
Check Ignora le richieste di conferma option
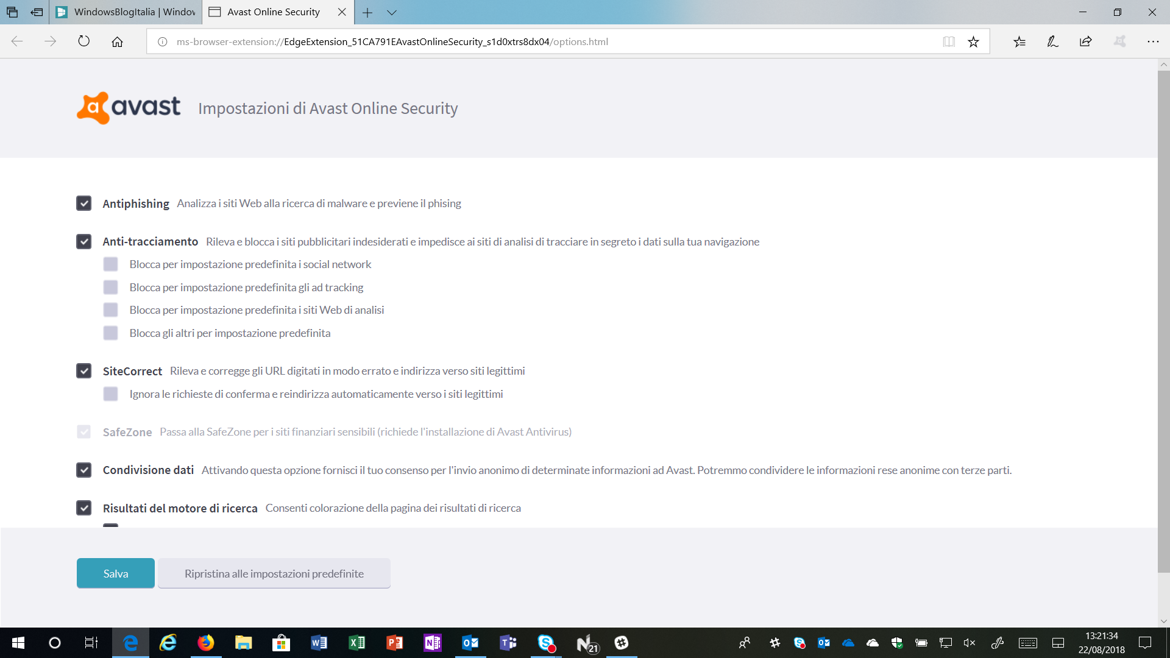(x=110, y=394)
